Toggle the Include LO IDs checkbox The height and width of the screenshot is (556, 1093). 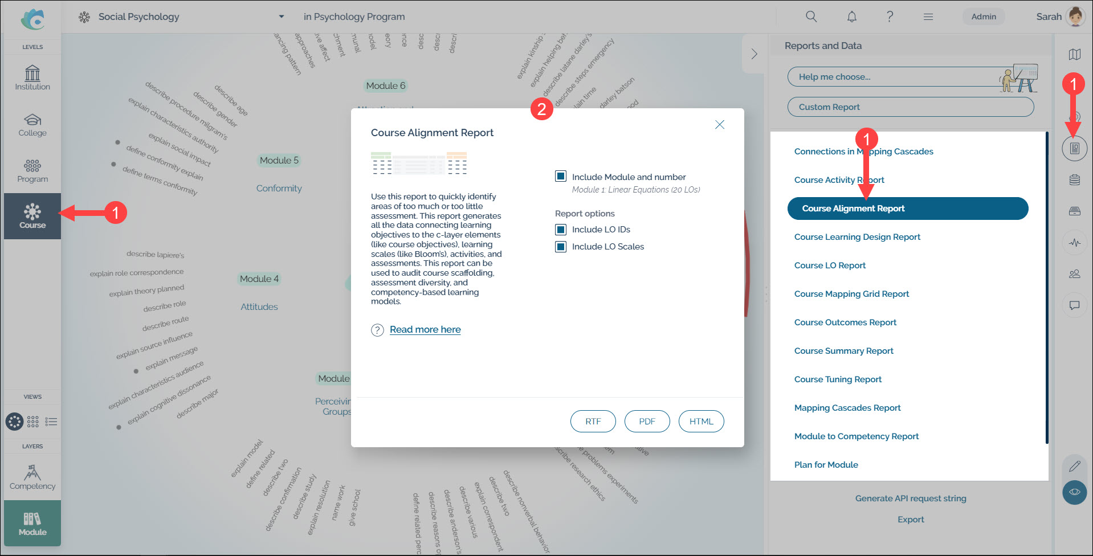[x=561, y=230]
